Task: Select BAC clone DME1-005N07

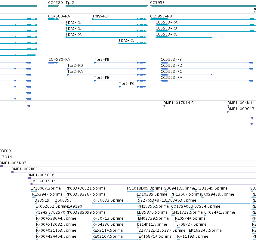Action: pyautogui.click(x=13, y=163)
